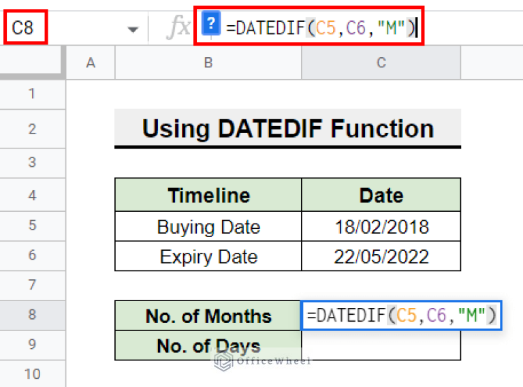
Task: Open the name box dropdown arrow
Action: click(133, 30)
